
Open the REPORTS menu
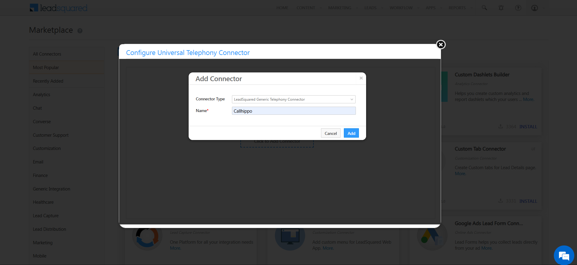point(457,8)
